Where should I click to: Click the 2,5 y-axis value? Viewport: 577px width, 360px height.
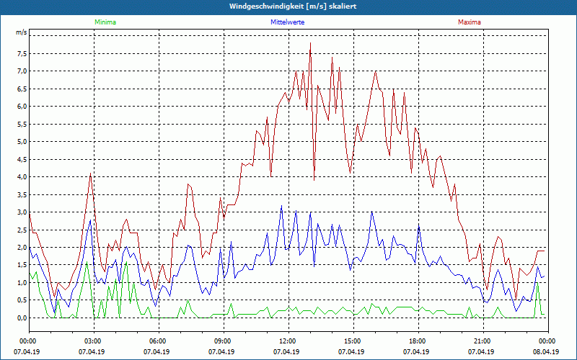[22, 230]
